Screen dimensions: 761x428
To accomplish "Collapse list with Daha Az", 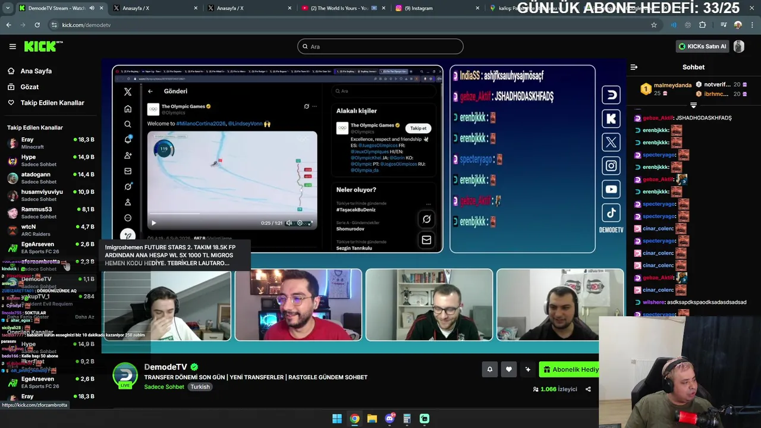I will (x=84, y=317).
